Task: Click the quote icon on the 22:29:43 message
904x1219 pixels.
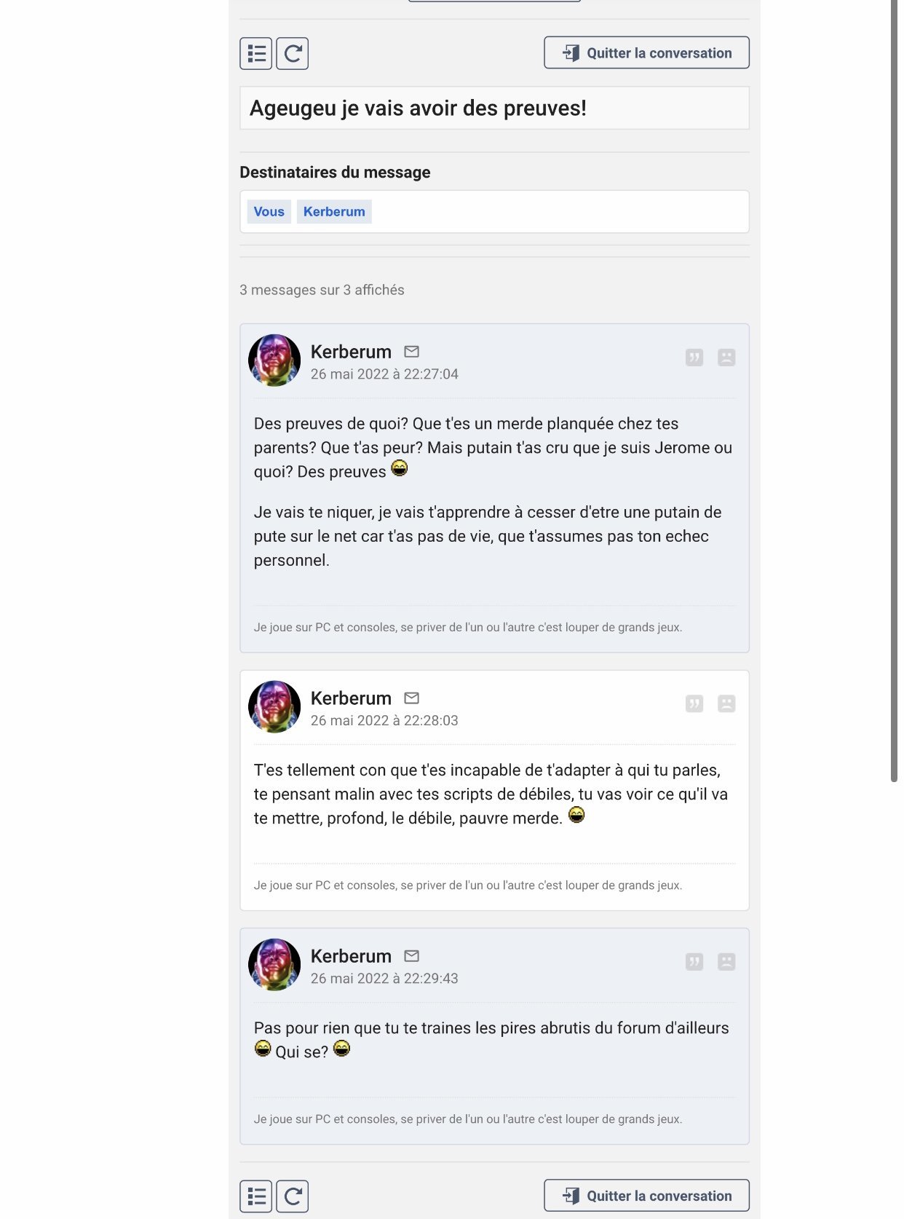Action: [694, 962]
